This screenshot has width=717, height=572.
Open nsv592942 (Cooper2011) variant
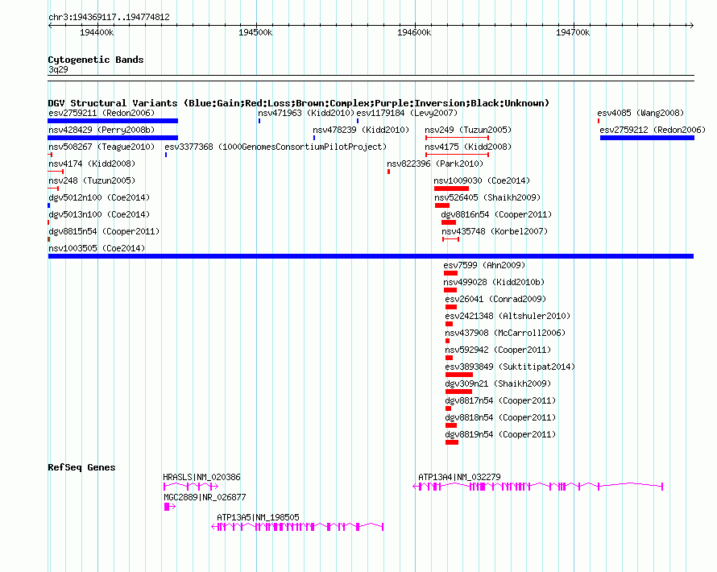(x=498, y=350)
